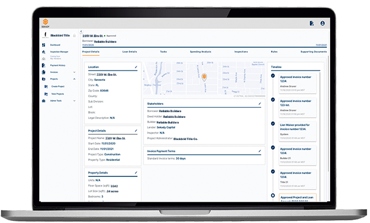The height and width of the screenshot is (223, 370).
Task: Collapse the sidebar with the left chevron
Action: point(81,31)
